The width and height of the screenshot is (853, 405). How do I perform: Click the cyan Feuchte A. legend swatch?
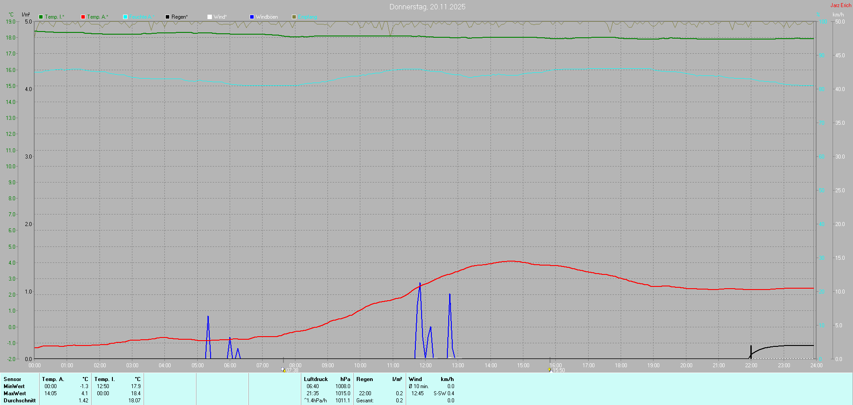125,17
